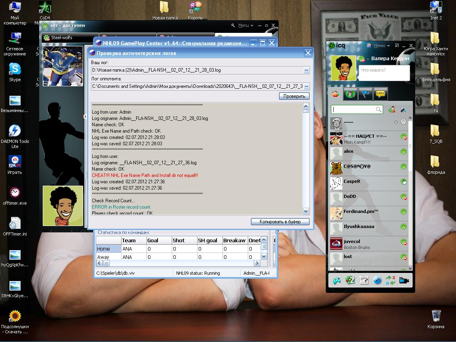Click Копировать в буфер button
The image size is (456, 342).
tap(280, 222)
